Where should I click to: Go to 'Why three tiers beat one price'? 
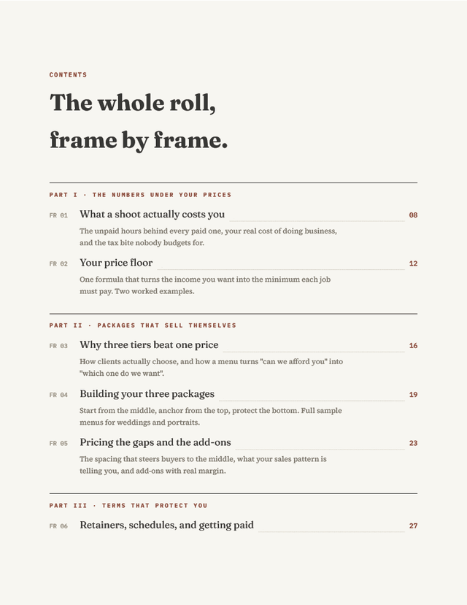point(149,345)
